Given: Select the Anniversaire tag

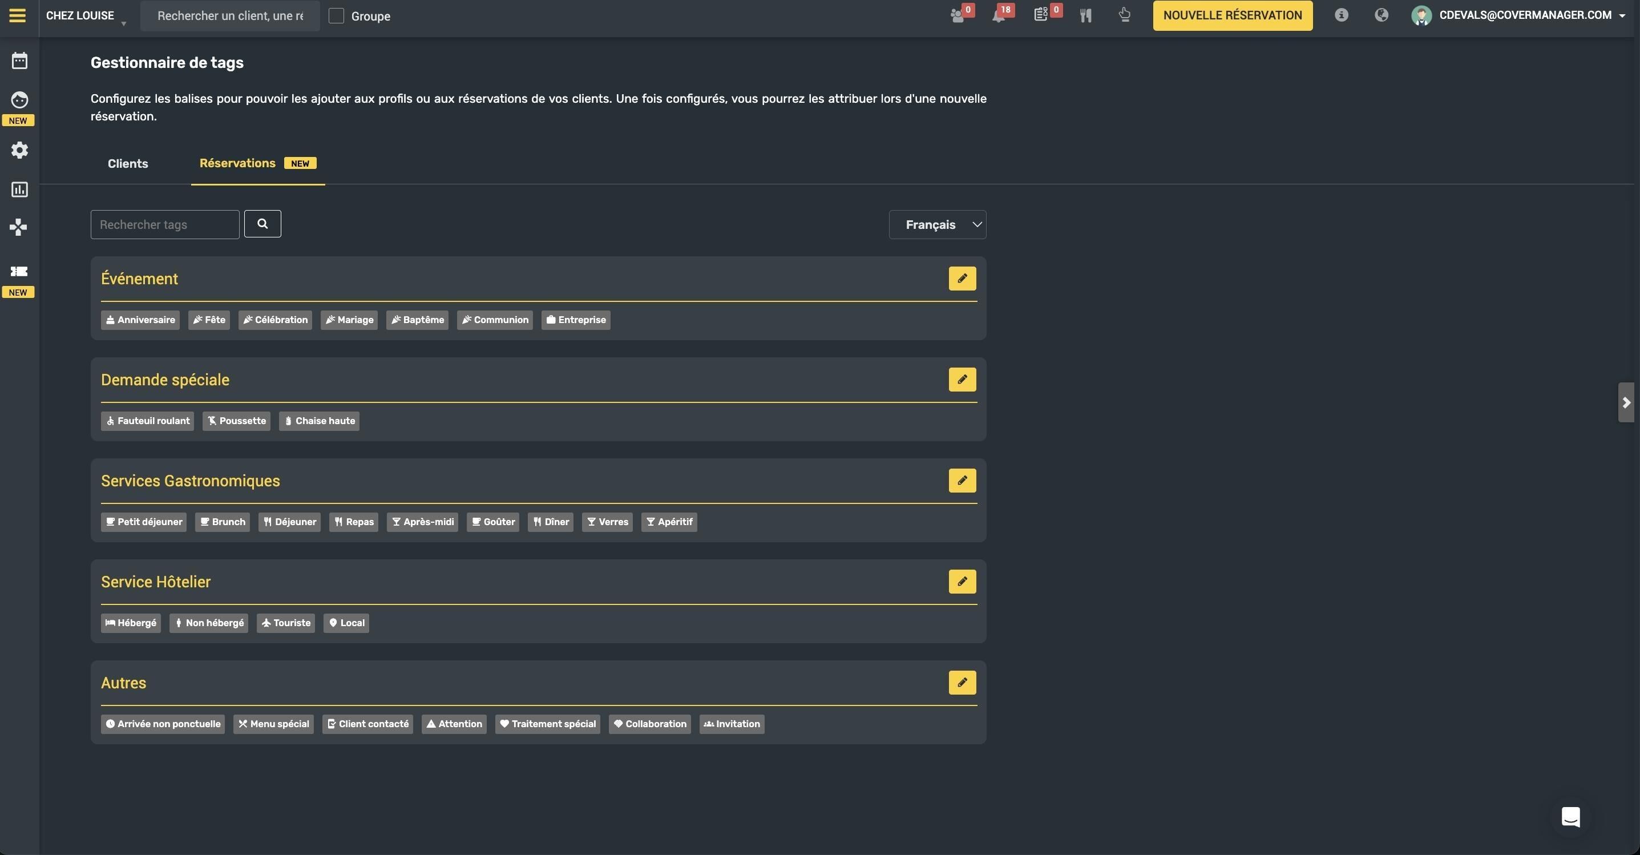Looking at the screenshot, I should coord(140,320).
